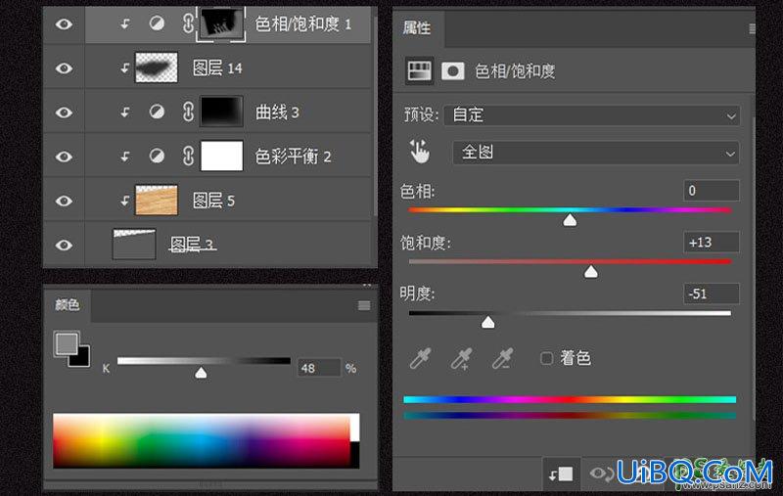Activate the on-image targeted adjustment hand tool
The height and width of the screenshot is (496, 783).
(420, 152)
